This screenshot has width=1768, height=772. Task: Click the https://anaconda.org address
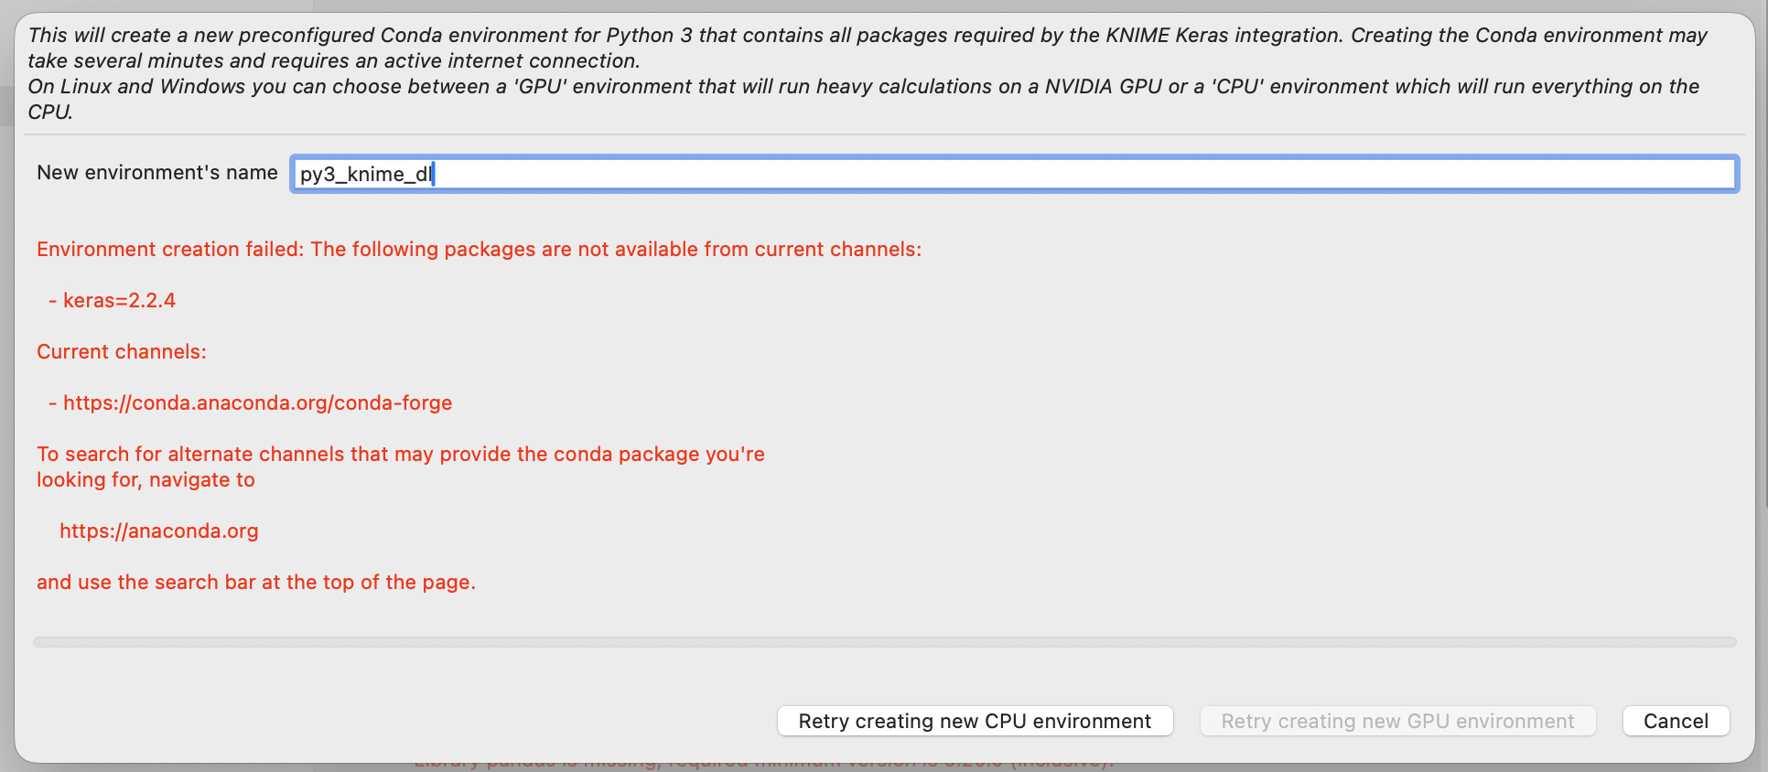tap(159, 531)
